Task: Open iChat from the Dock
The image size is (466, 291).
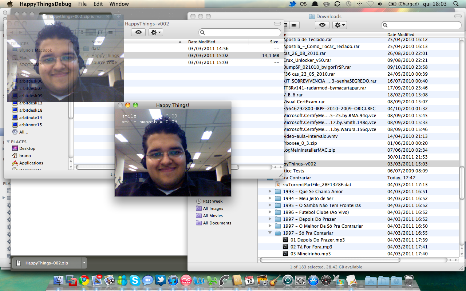Action: click(x=148, y=280)
